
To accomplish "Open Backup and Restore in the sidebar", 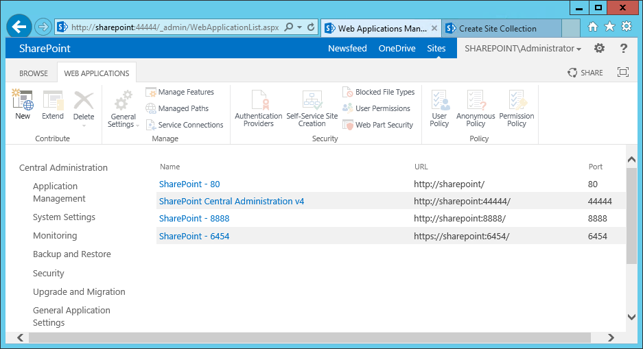I will pyautogui.click(x=72, y=254).
